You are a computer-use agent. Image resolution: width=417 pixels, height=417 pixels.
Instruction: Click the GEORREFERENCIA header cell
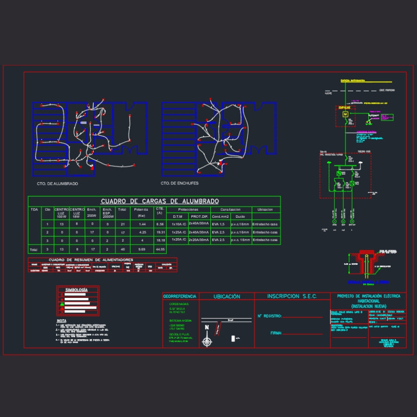point(180,297)
